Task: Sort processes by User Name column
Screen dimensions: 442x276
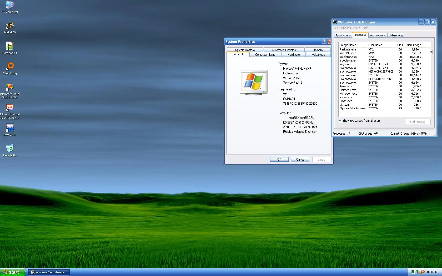Action: pyautogui.click(x=381, y=45)
